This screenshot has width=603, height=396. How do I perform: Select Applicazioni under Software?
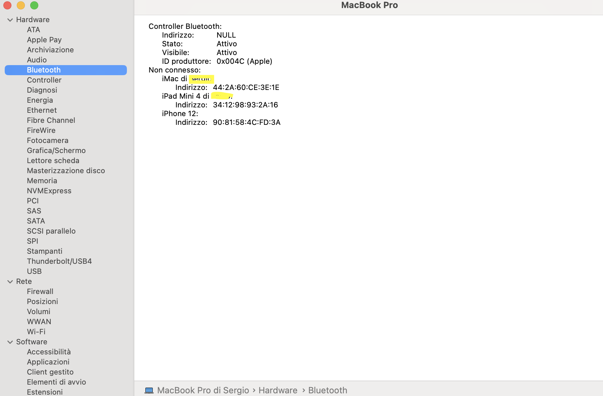48,362
